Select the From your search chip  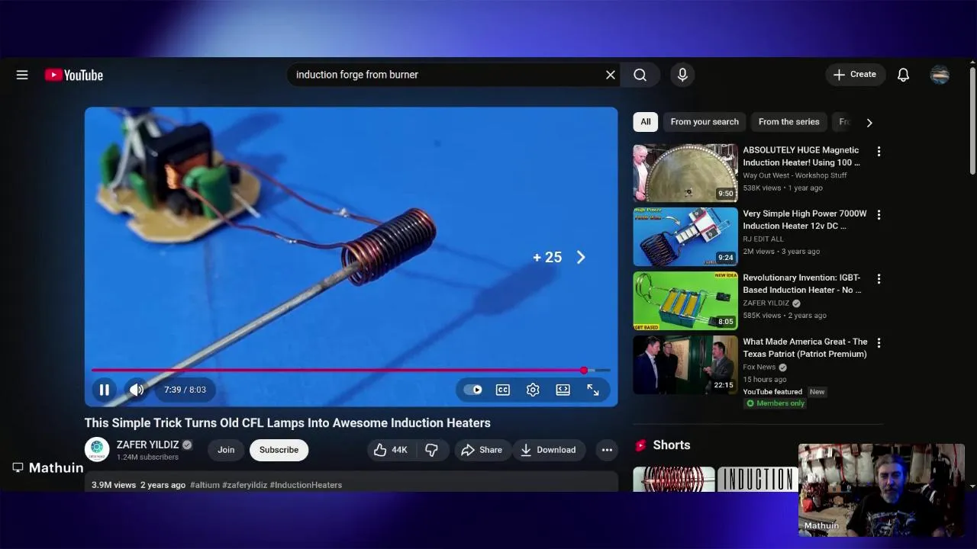705,122
